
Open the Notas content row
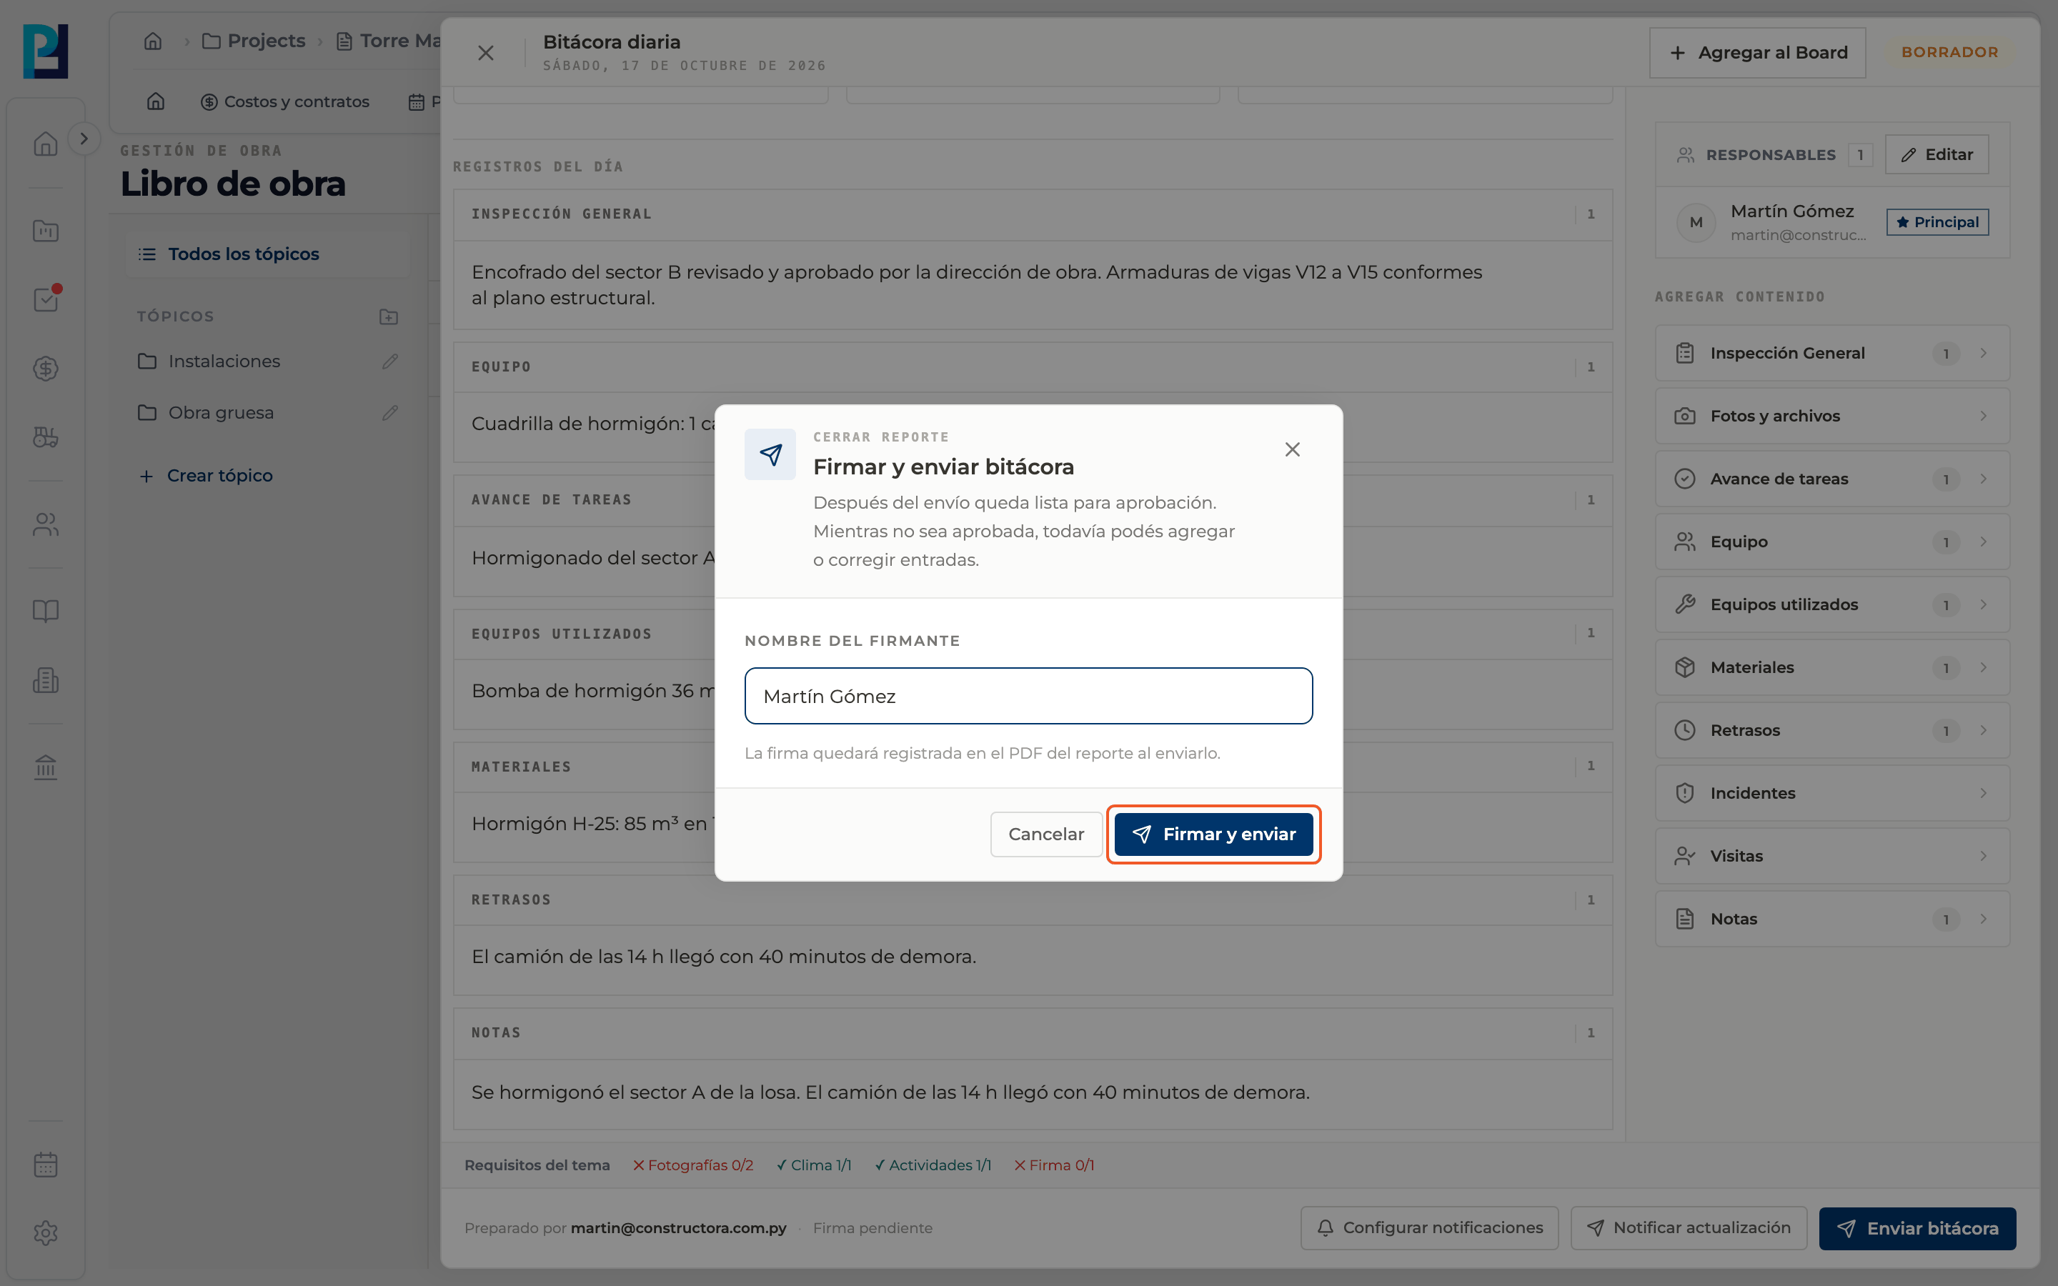click(1831, 919)
